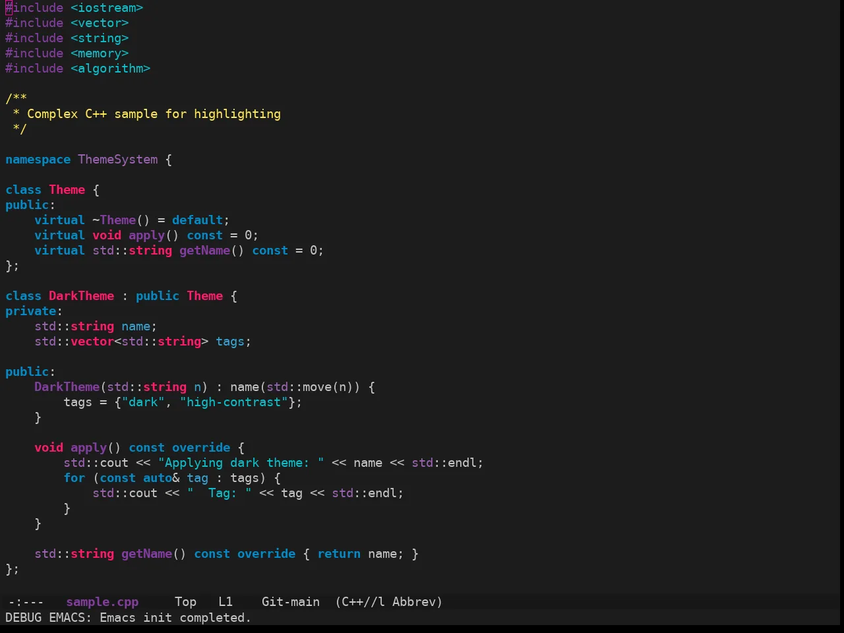
Task: Click the namespace keyword
Action: coord(38,160)
